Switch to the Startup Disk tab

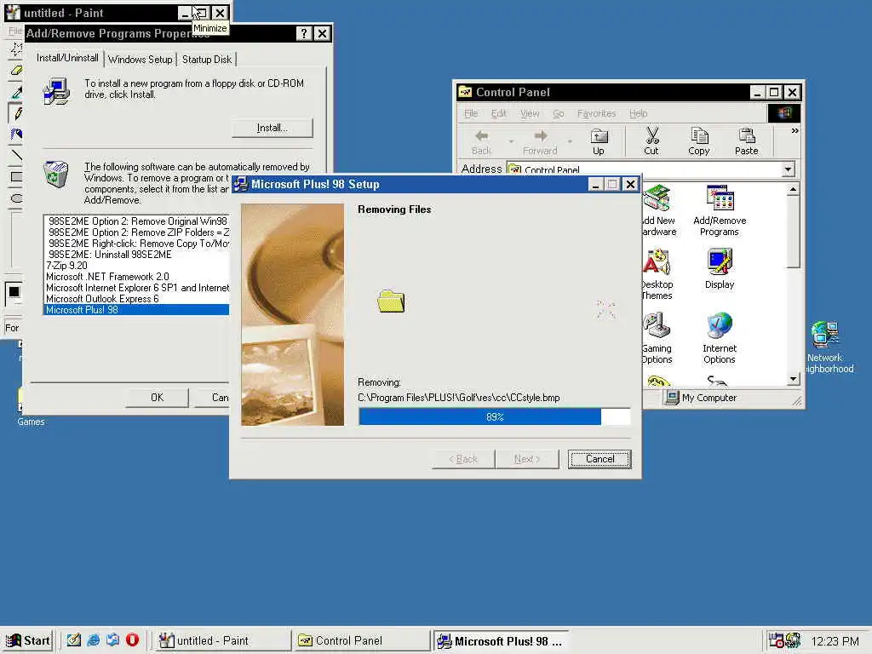click(x=207, y=60)
